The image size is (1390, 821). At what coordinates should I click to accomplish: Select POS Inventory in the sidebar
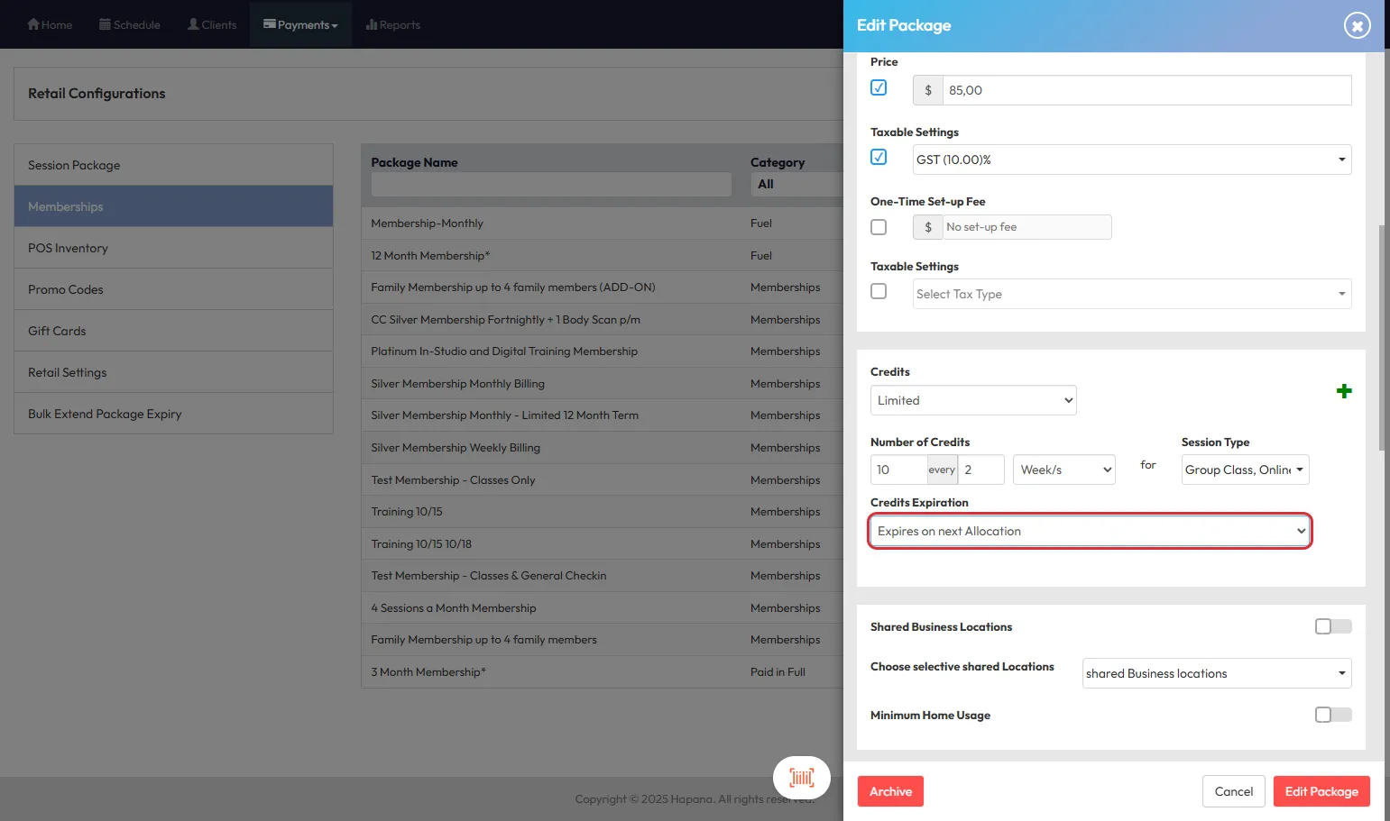tap(68, 248)
